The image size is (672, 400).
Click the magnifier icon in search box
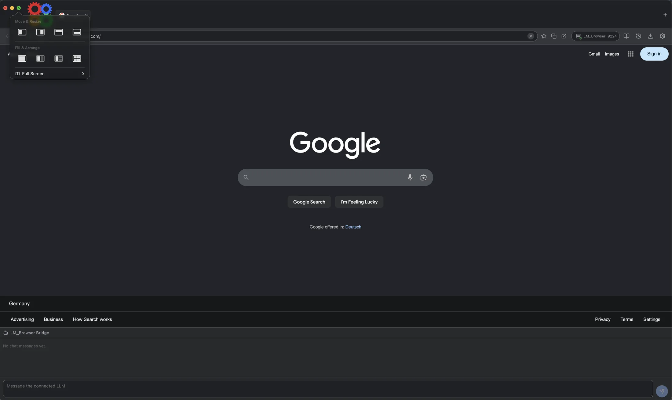pyautogui.click(x=246, y=177)
